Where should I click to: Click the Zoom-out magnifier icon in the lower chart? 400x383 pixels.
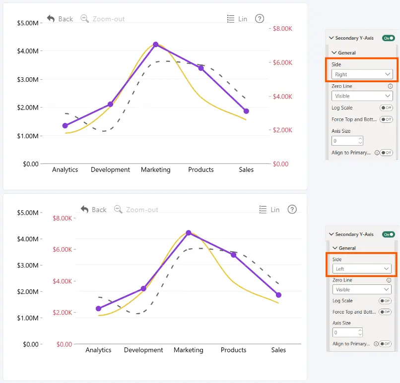(118, 209)
